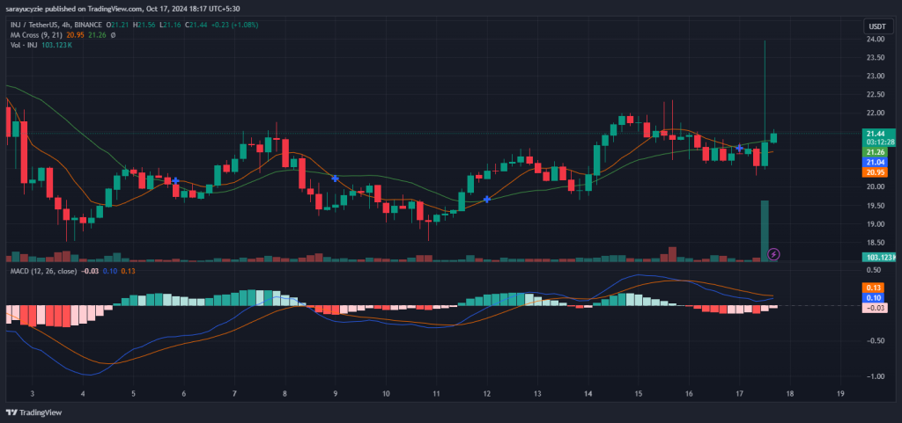Open the USDT currency selector
Screen dimensions: 902x423
[875, 27]
